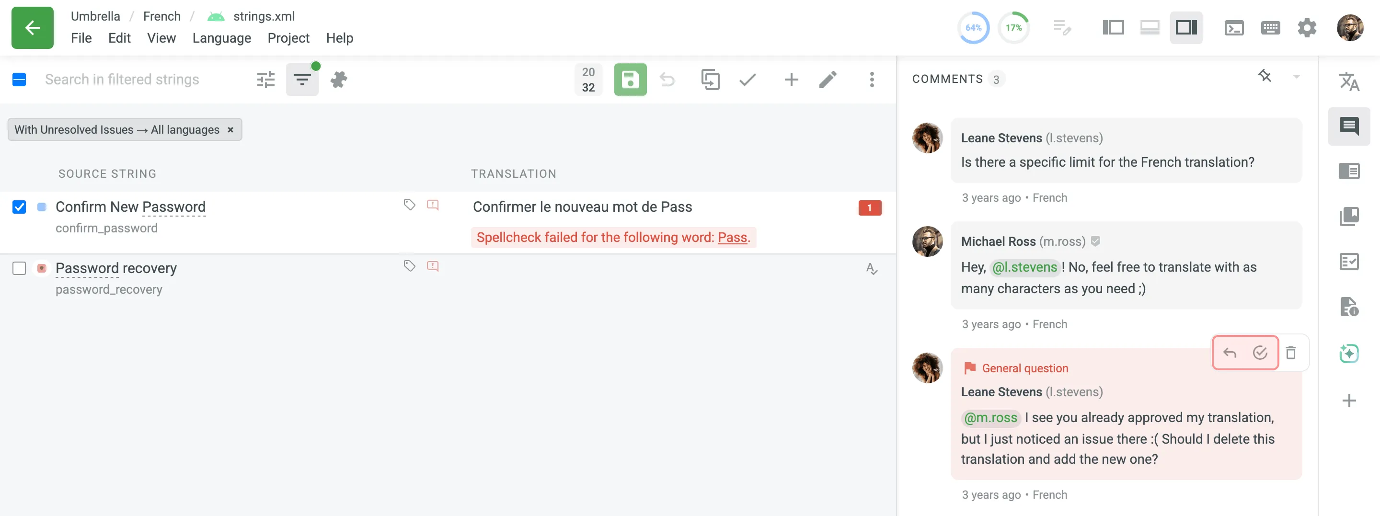The width and height of the screenshot is (1380, 516).
Task: Open the Glossary terms sidebar panel
Action: tap(1349, 216)
